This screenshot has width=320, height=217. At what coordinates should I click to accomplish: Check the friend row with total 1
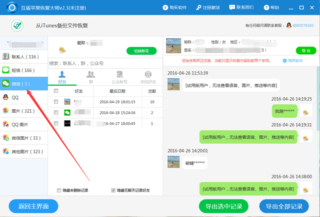(56, 123)
